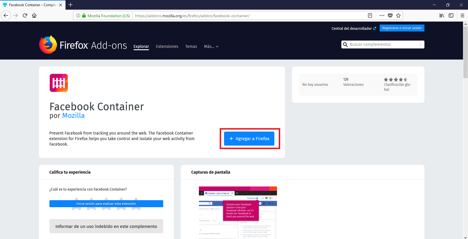Open page actions three-dot menu
This screenshot has height=239, width=468.
(x=382, y=15)
